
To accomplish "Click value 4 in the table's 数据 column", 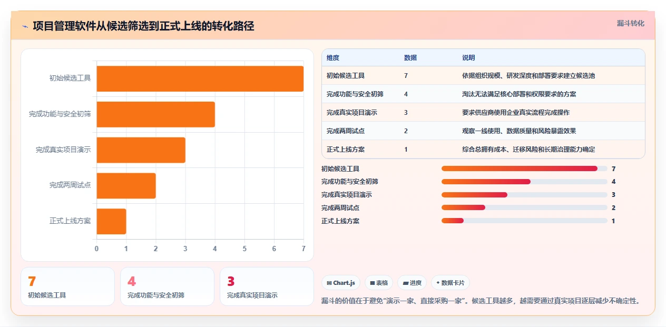I will [406, 94].
